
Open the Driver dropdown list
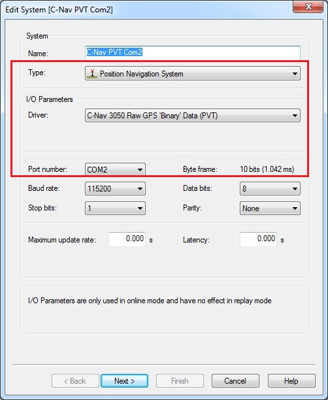click(x=193, y=116)
